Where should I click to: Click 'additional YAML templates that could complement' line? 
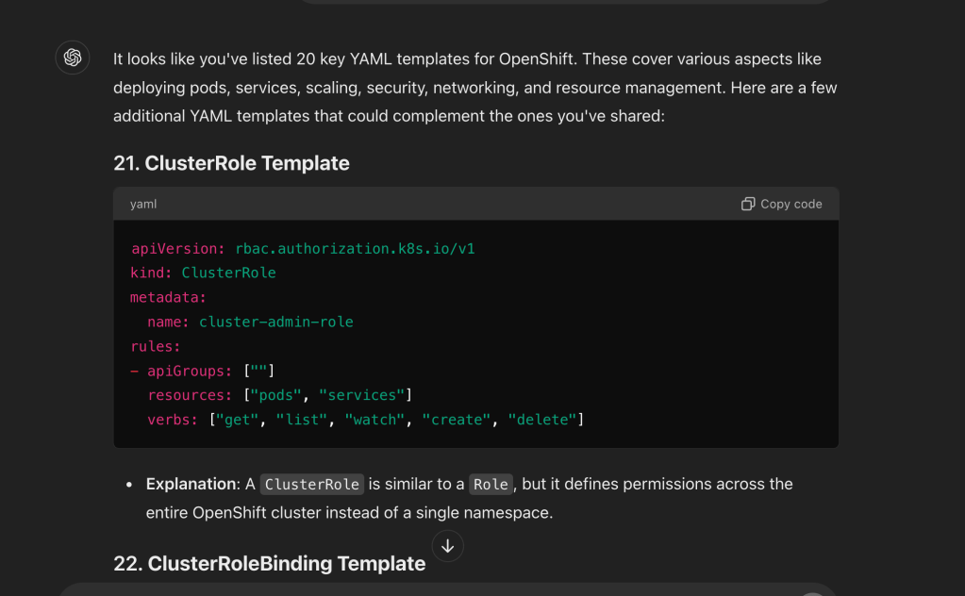(x=389, y=116)
